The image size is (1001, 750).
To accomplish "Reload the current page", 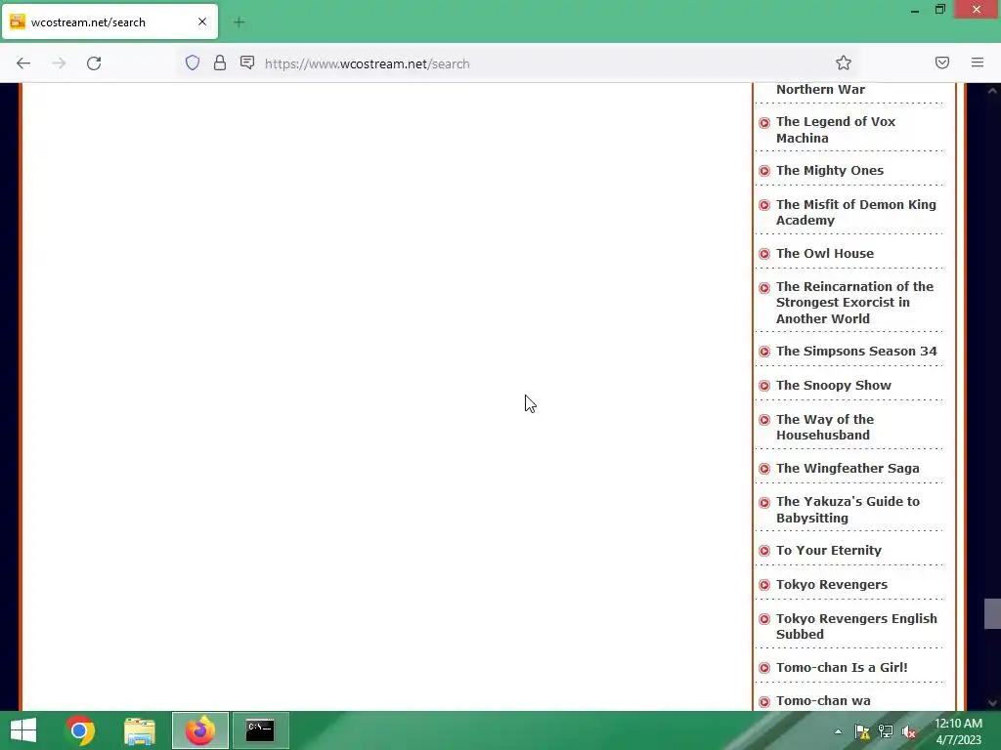I will click(x=94, y=63).
